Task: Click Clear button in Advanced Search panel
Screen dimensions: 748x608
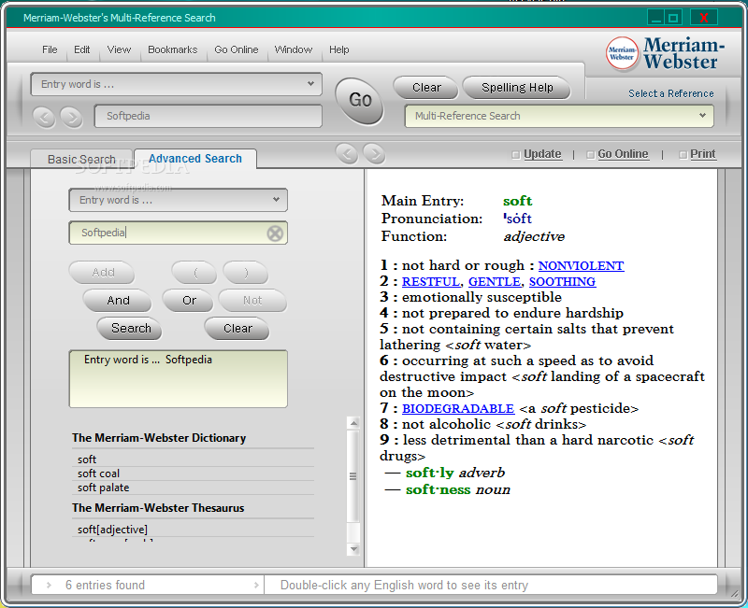Action: coord(237,329)
